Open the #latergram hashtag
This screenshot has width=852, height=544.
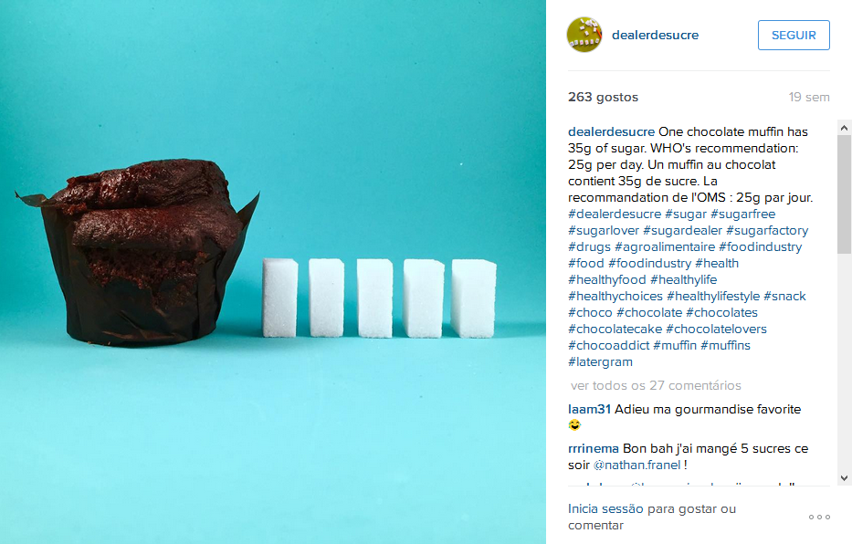pyautogui.click(x=601, y=361)
